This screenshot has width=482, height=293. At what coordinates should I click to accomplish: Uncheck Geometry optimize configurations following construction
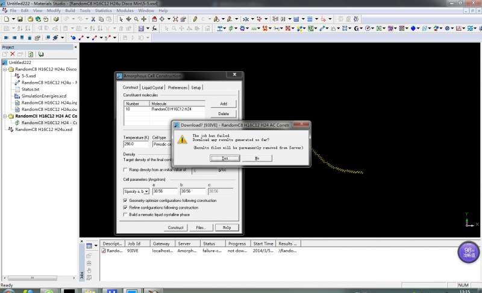coord(125,200)
